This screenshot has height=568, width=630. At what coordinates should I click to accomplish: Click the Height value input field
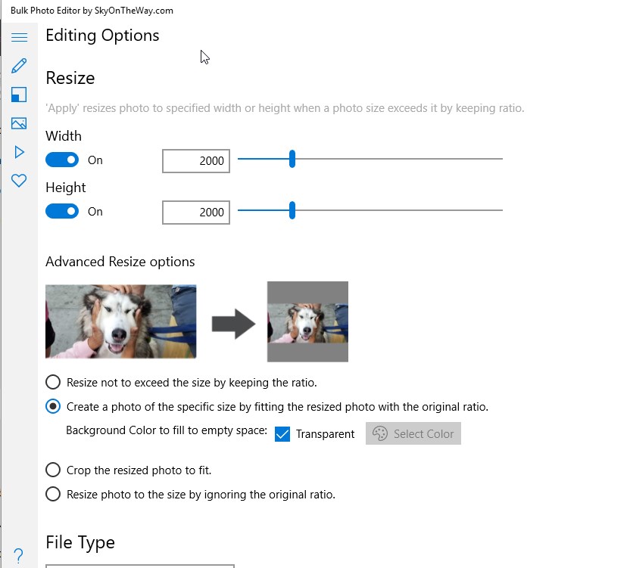point(196,213)
